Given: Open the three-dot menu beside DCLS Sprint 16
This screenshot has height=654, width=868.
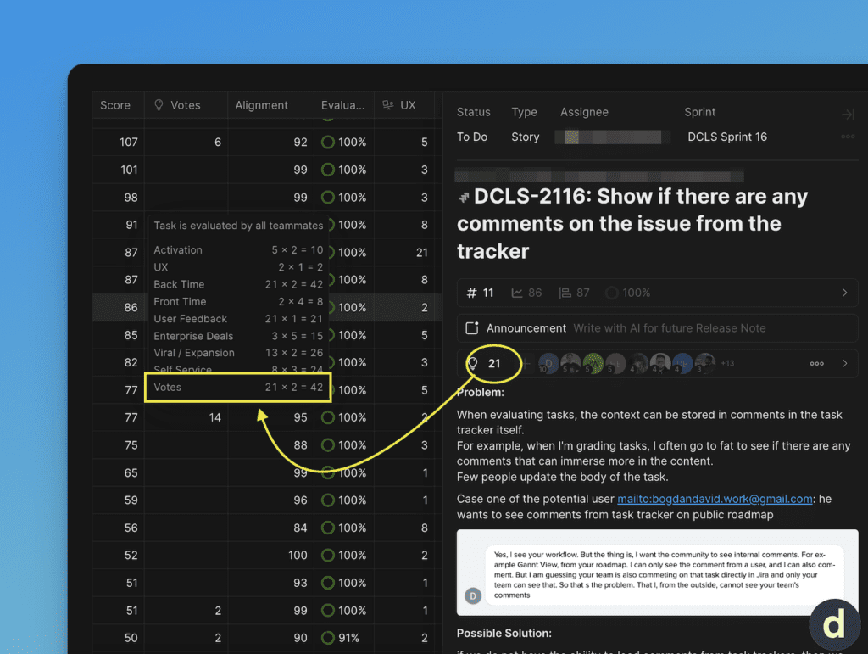Looking at the screenshot, I should pos(847,137).
